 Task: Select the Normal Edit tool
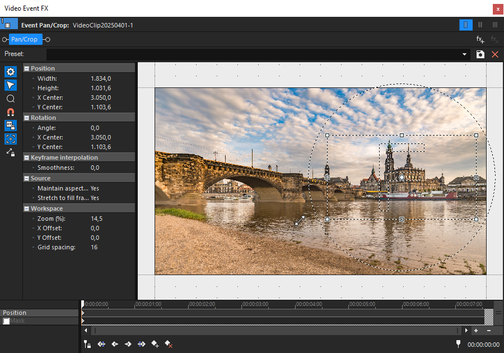coord(10,85)
